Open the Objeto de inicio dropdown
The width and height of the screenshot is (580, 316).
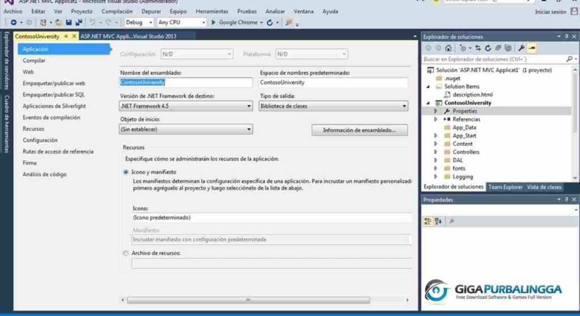pyautogui.click(x=186, y=129)
